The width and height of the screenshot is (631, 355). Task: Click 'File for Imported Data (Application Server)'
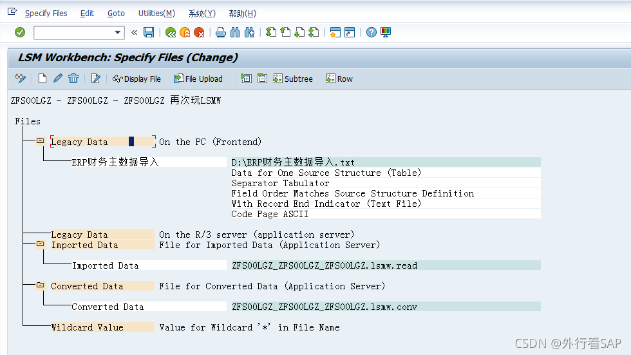coord(269,245)
